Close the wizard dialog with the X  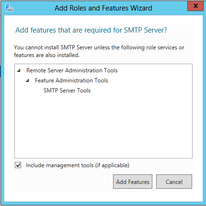(x=195, y=6)
